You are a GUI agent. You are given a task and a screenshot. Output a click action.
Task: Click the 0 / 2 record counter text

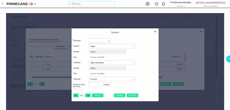point(82,95)
